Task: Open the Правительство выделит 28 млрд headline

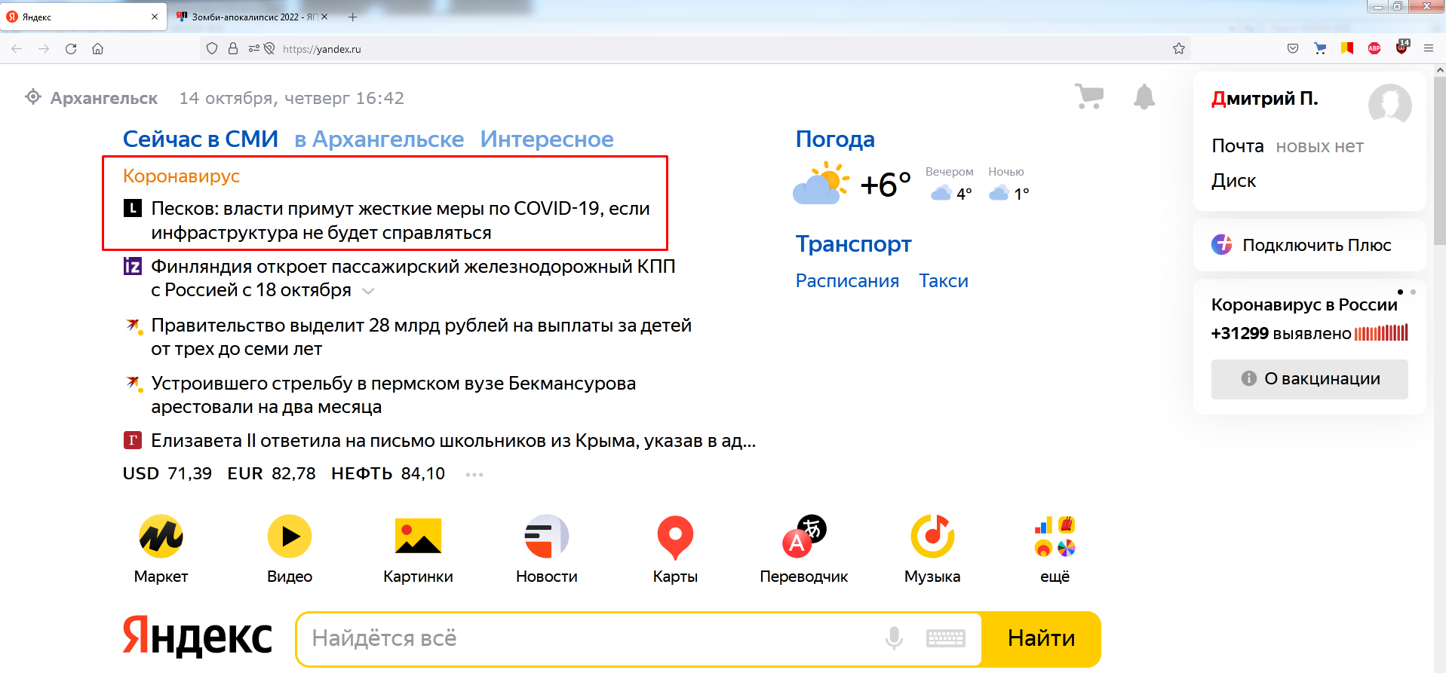Action: pyautogui.click(x=421, y=337)
